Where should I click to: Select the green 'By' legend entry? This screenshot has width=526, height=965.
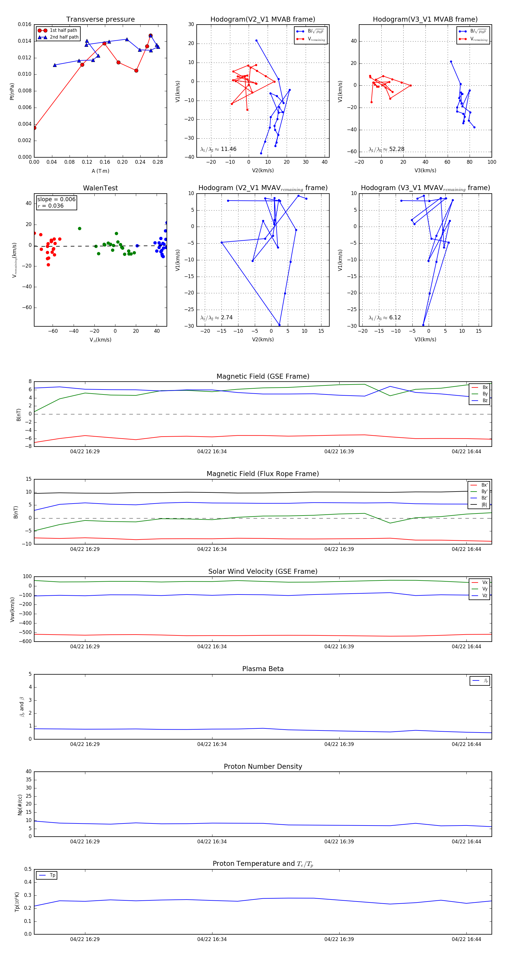480,394
